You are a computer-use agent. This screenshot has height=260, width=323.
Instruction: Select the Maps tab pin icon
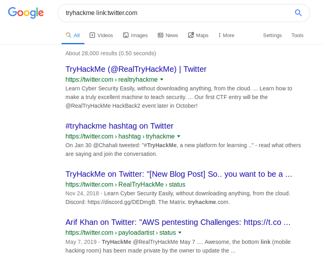tap(191, 35)
